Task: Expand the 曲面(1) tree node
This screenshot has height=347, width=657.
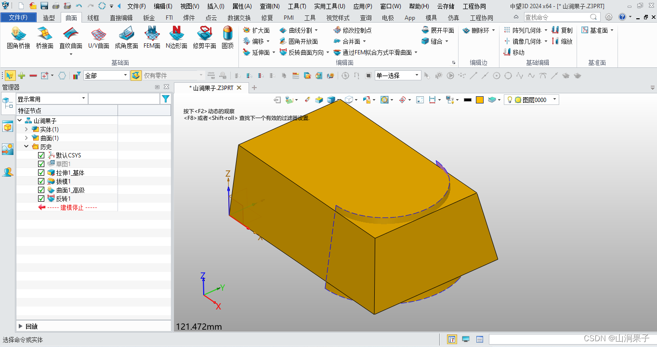Action: pos(26,138)
